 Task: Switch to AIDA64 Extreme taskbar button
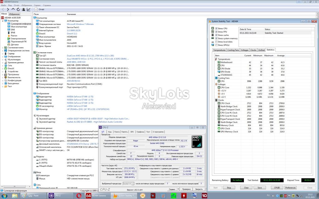tap(98, 196)
